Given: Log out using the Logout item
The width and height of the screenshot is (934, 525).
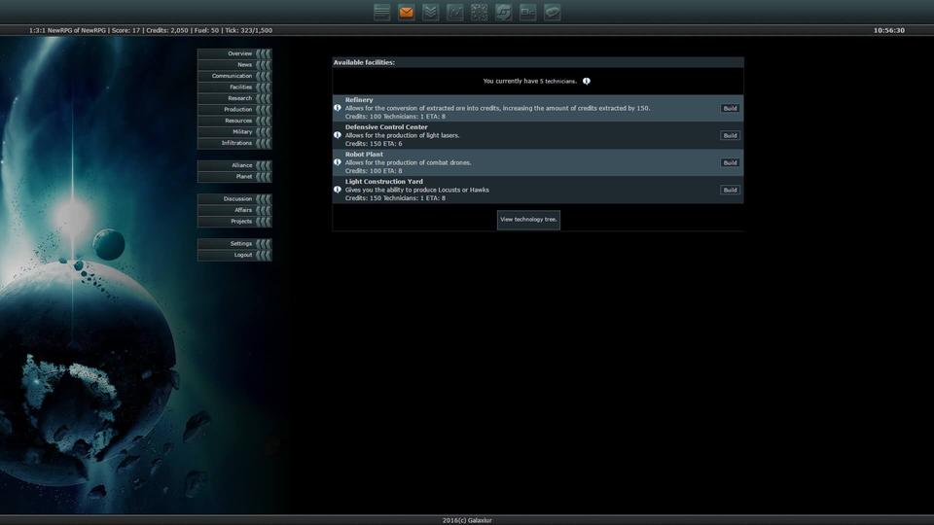Looking at the screenshot, I should click(x=234, y=255).
